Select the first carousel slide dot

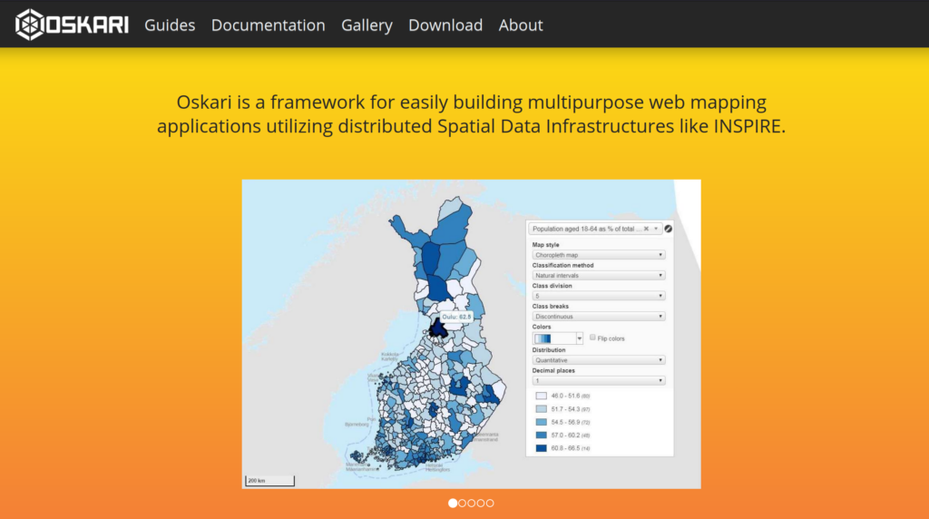point(453,503)
